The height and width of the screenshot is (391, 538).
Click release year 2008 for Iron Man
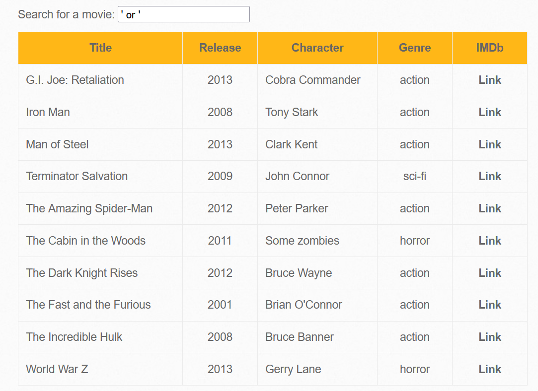tap(220, 112)
